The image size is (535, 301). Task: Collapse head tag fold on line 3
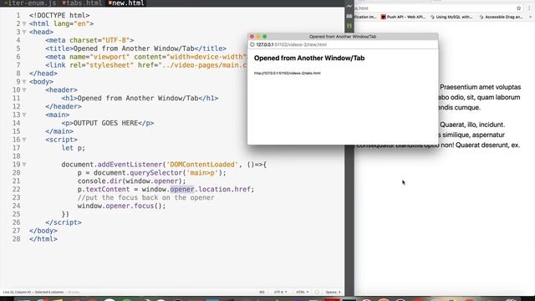(x=24, y=32)
